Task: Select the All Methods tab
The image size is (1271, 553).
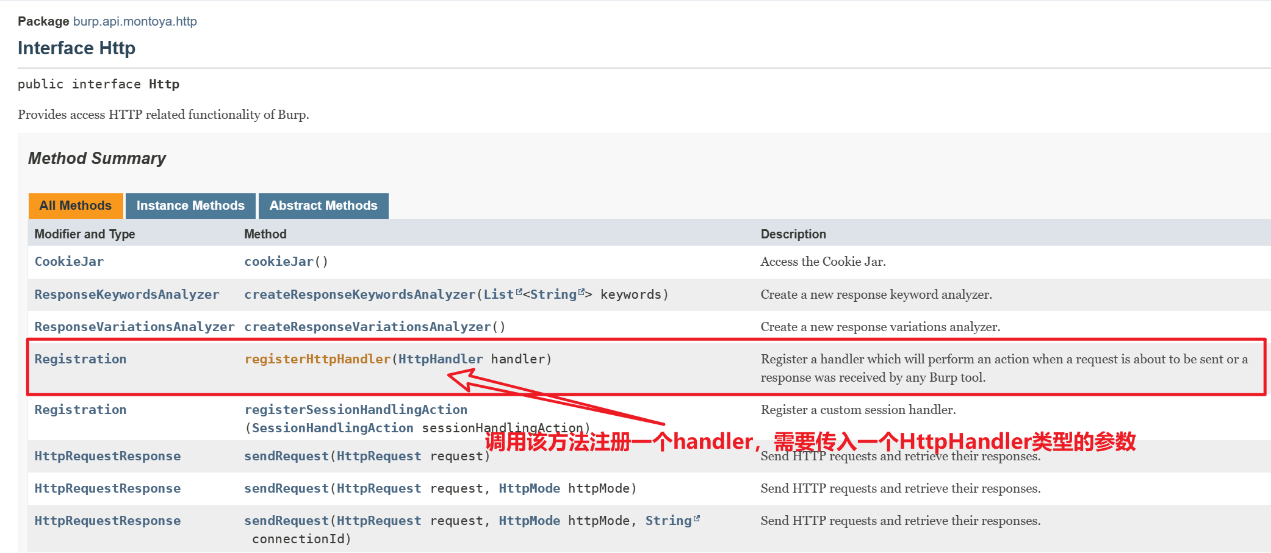Action: pyautogui.click(x=76, y=205)
